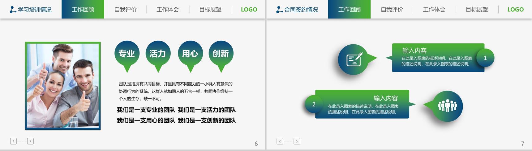Click the edit document icon circle
The height and width of the screenshot is (151, 532).
tap(354, 59)
